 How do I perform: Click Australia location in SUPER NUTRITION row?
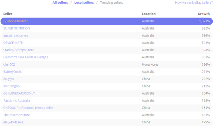point(148,28)
